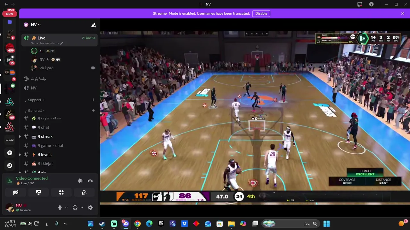Open the soundboard icon

pyautogui.click(x=84, y=192)
